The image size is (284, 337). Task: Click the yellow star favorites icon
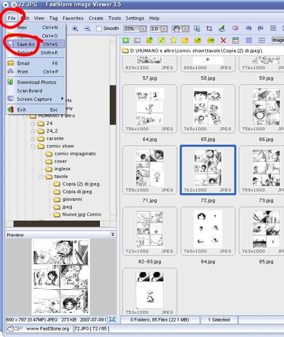(173, 40)
